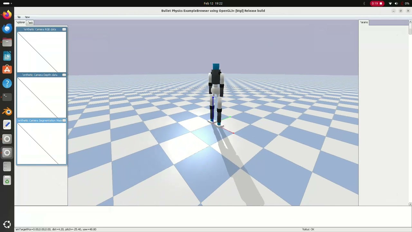Maximize the Bullet Physics ExampleBrowser window

click(401, 11)
